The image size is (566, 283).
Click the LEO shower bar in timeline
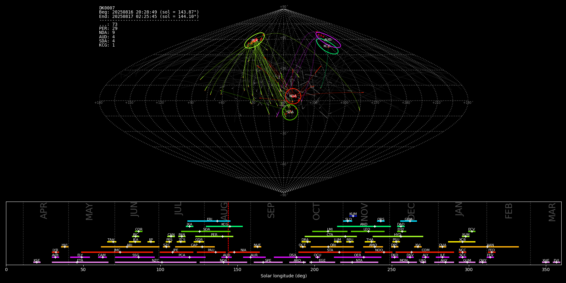pos(368,231)
